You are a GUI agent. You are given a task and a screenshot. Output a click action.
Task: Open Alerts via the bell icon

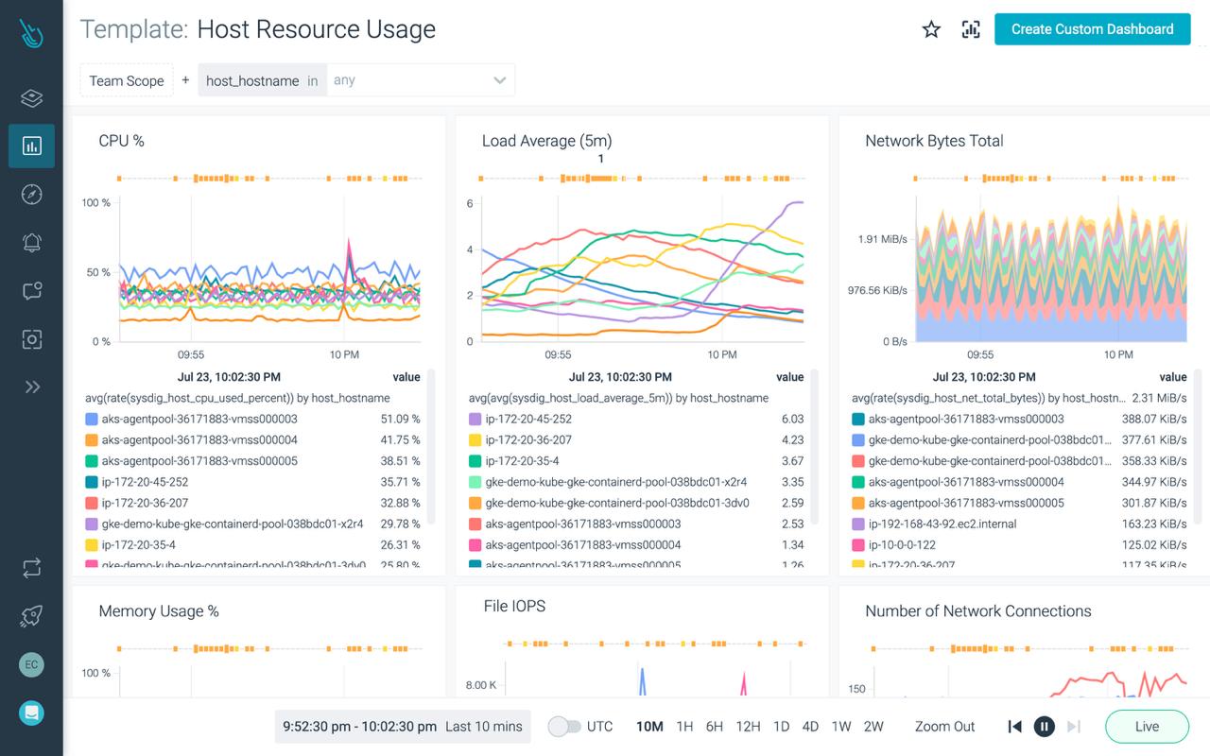(x=31, y=242)
